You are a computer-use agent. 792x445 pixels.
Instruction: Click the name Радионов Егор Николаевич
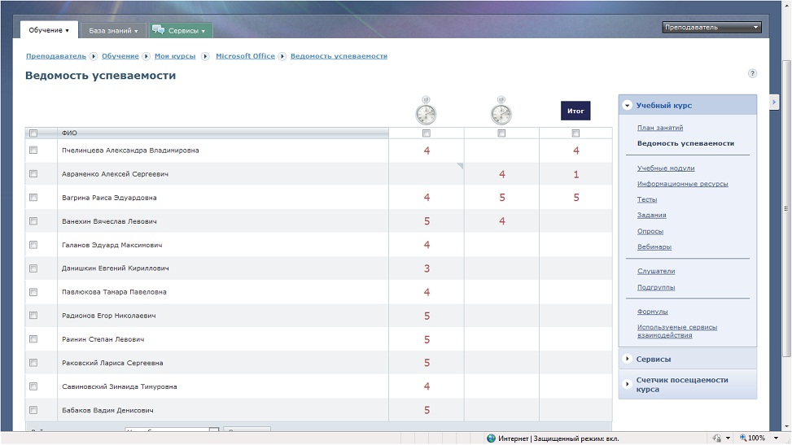[108, 316]
